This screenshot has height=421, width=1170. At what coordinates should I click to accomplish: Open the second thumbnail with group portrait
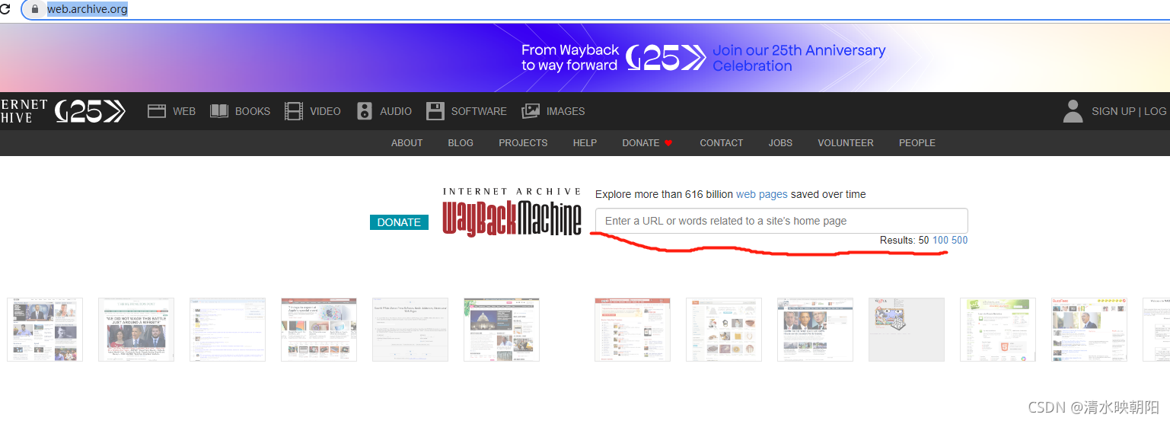136,330
